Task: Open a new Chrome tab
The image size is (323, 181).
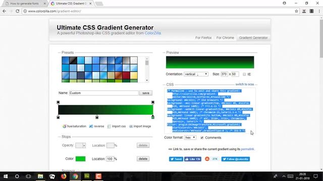Action: pos(99,4)
